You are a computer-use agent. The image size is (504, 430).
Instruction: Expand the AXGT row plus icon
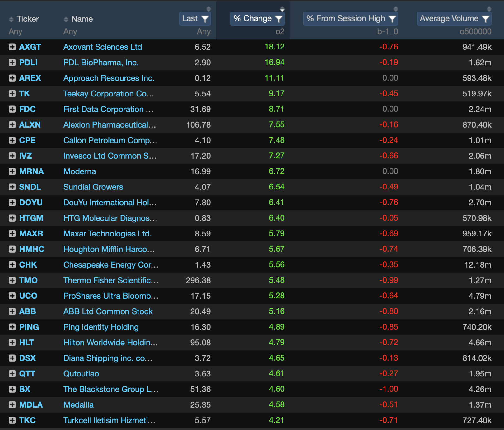point(12,47)
